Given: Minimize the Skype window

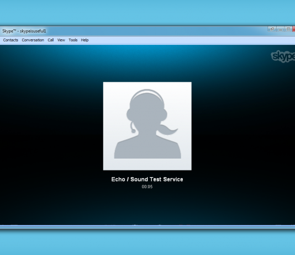Looking at the screenshot, I should (280, 29).
